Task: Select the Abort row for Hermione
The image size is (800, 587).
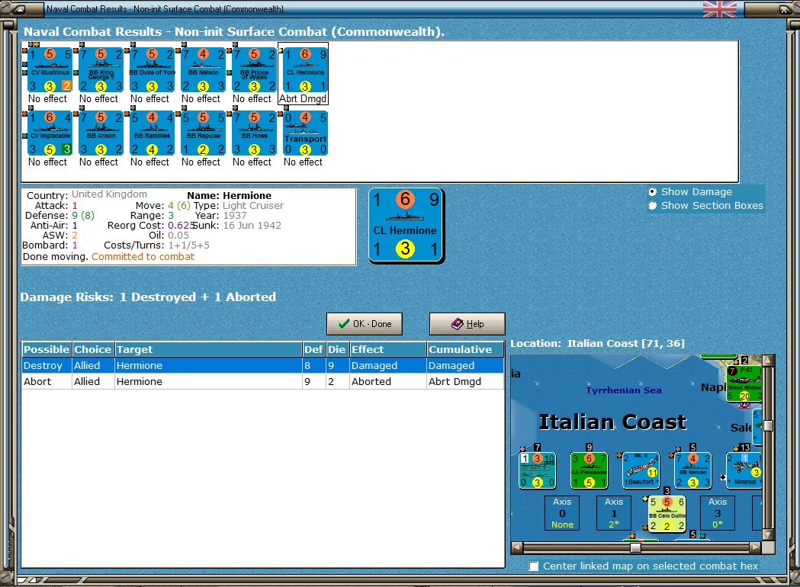Action: pyautogui.click(x=263, y=381)
